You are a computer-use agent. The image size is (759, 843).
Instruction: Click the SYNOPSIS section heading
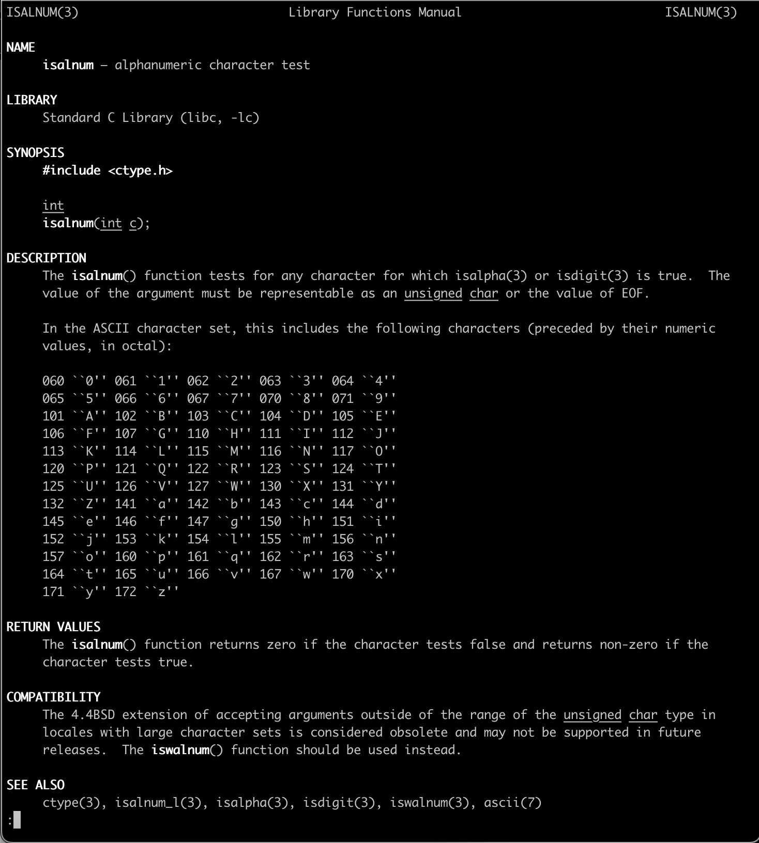(35, 153)
